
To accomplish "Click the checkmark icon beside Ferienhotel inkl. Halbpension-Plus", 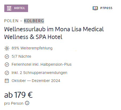I will pyautogui.click(x=7, y=65).
